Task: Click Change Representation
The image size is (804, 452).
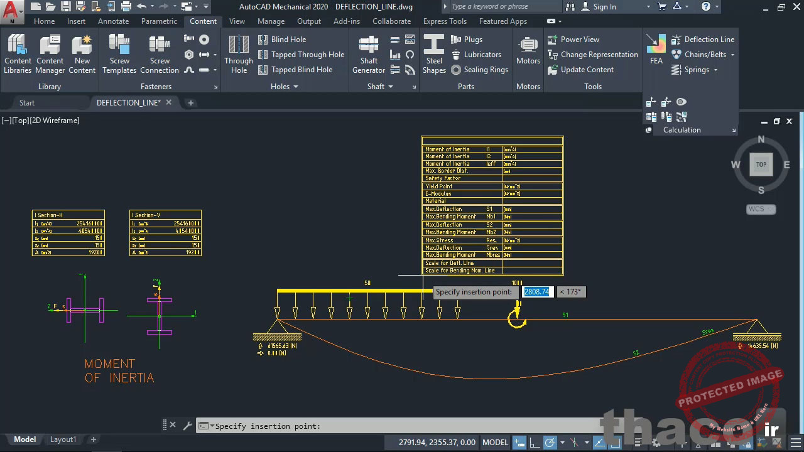Action: point(593,55)
